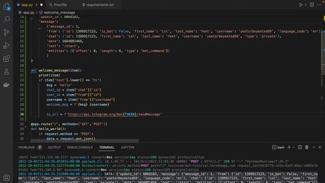Click the welcome_msg f-string line
The width and height of the screenshot is (325, 183).
pos(79,105)
